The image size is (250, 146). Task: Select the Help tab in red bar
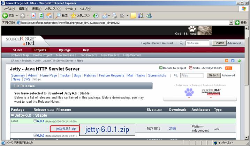[x=86, y=50]
